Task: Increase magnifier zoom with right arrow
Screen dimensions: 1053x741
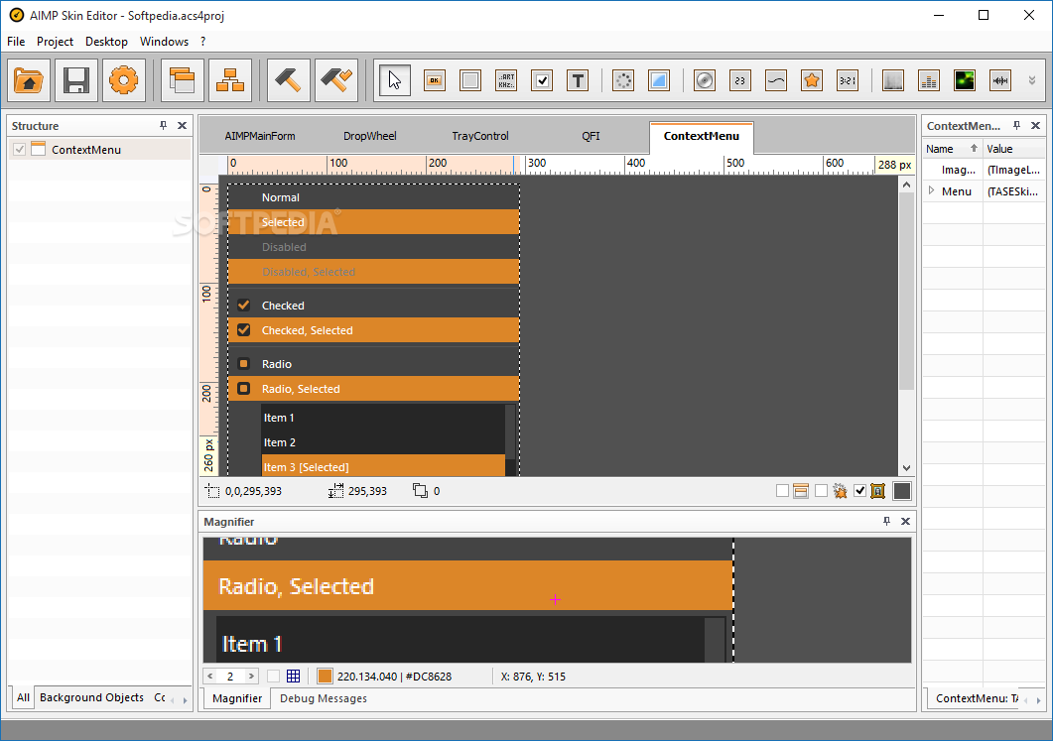Action: tap(251, 676)
